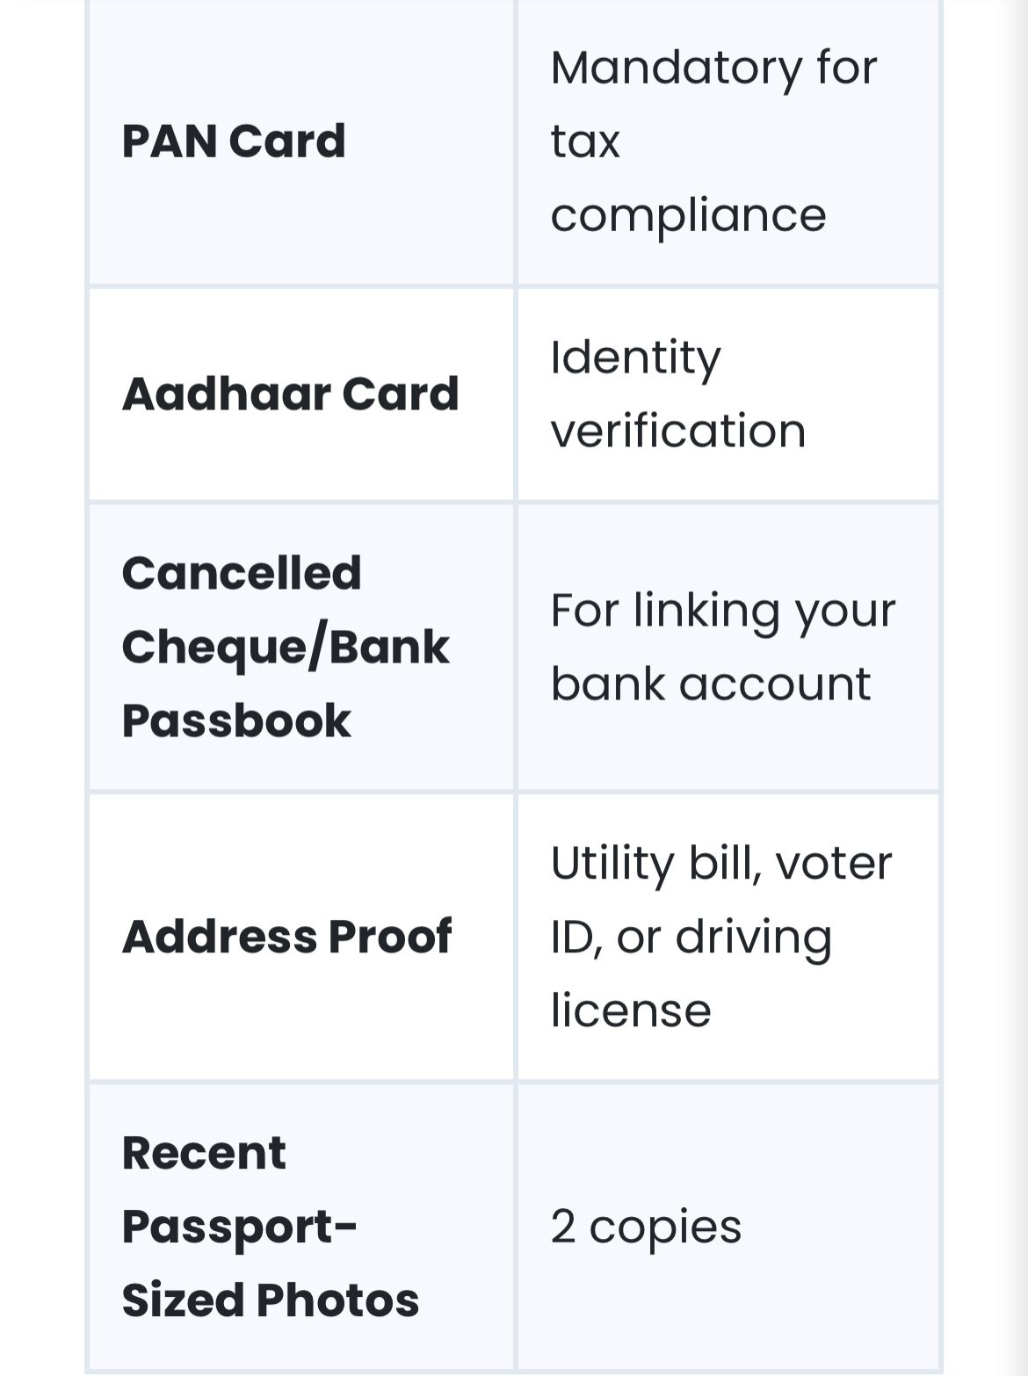This screenshot has width=1028, height=1376.
Task: Click the Aadhaar Card row label
Action: tap(290, 394)
